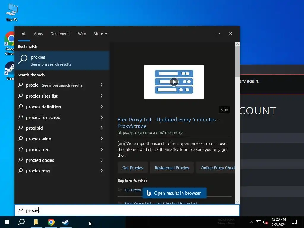This screenshot has width=304, height=228.
Task: Click the Residential Proxies button
Action: click(172, 168)
